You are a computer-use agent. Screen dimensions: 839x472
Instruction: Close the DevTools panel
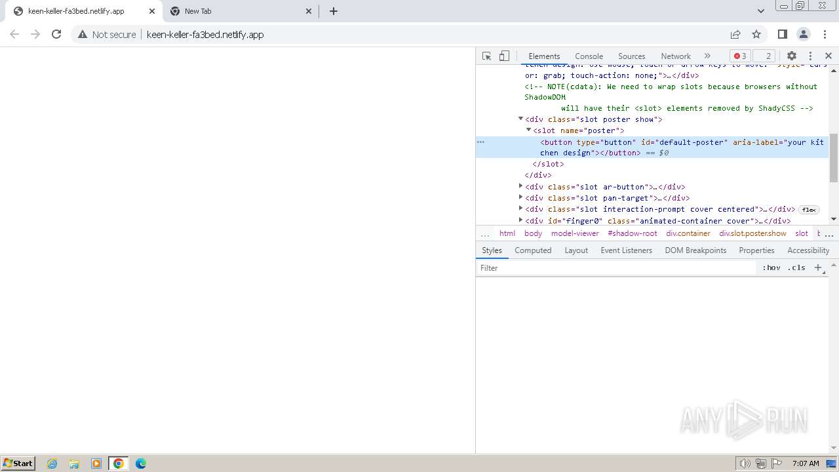point(829,56)
